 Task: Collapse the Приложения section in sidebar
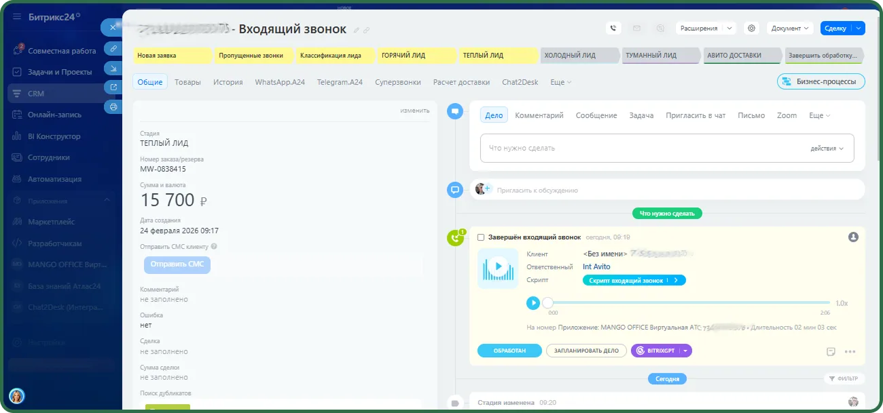click(x=106, y=201)
